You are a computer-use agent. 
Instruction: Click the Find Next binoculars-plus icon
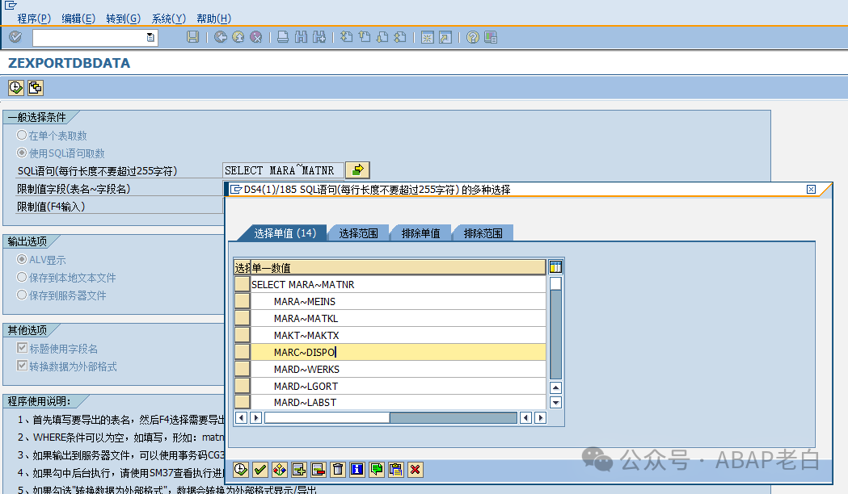click(x=319, y=36)
